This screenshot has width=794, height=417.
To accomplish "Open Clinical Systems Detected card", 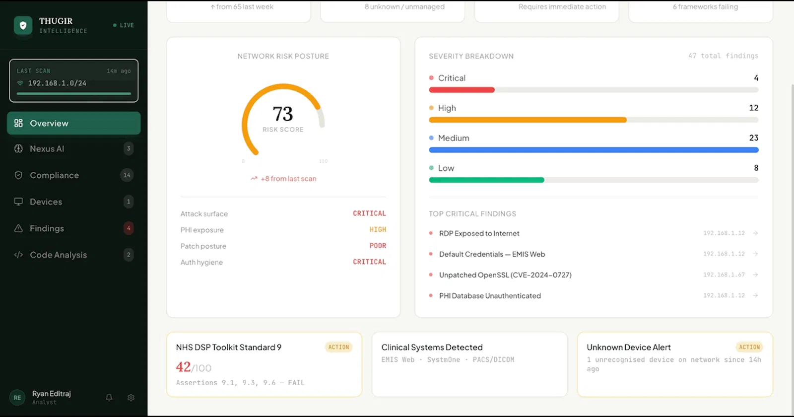I will (469, 364).
